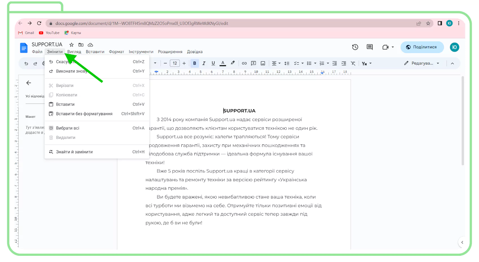Increase font size plus button
This screenshot has height=262, width=479.
[x=184, y=63]
